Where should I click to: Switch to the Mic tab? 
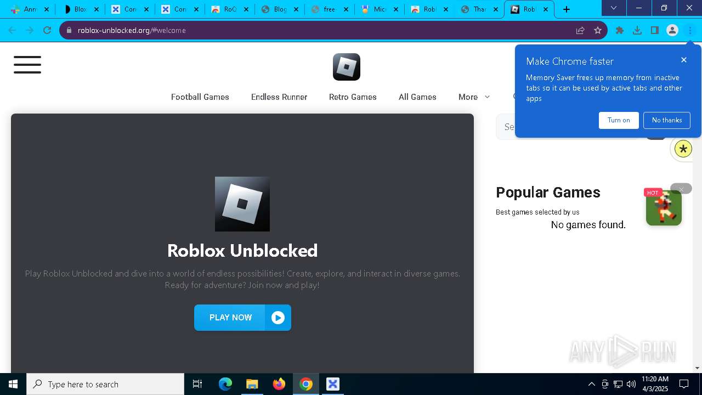(x=379, y=9)
